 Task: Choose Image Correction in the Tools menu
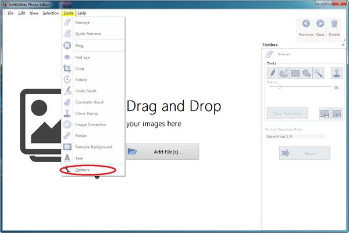pos(93,124)
